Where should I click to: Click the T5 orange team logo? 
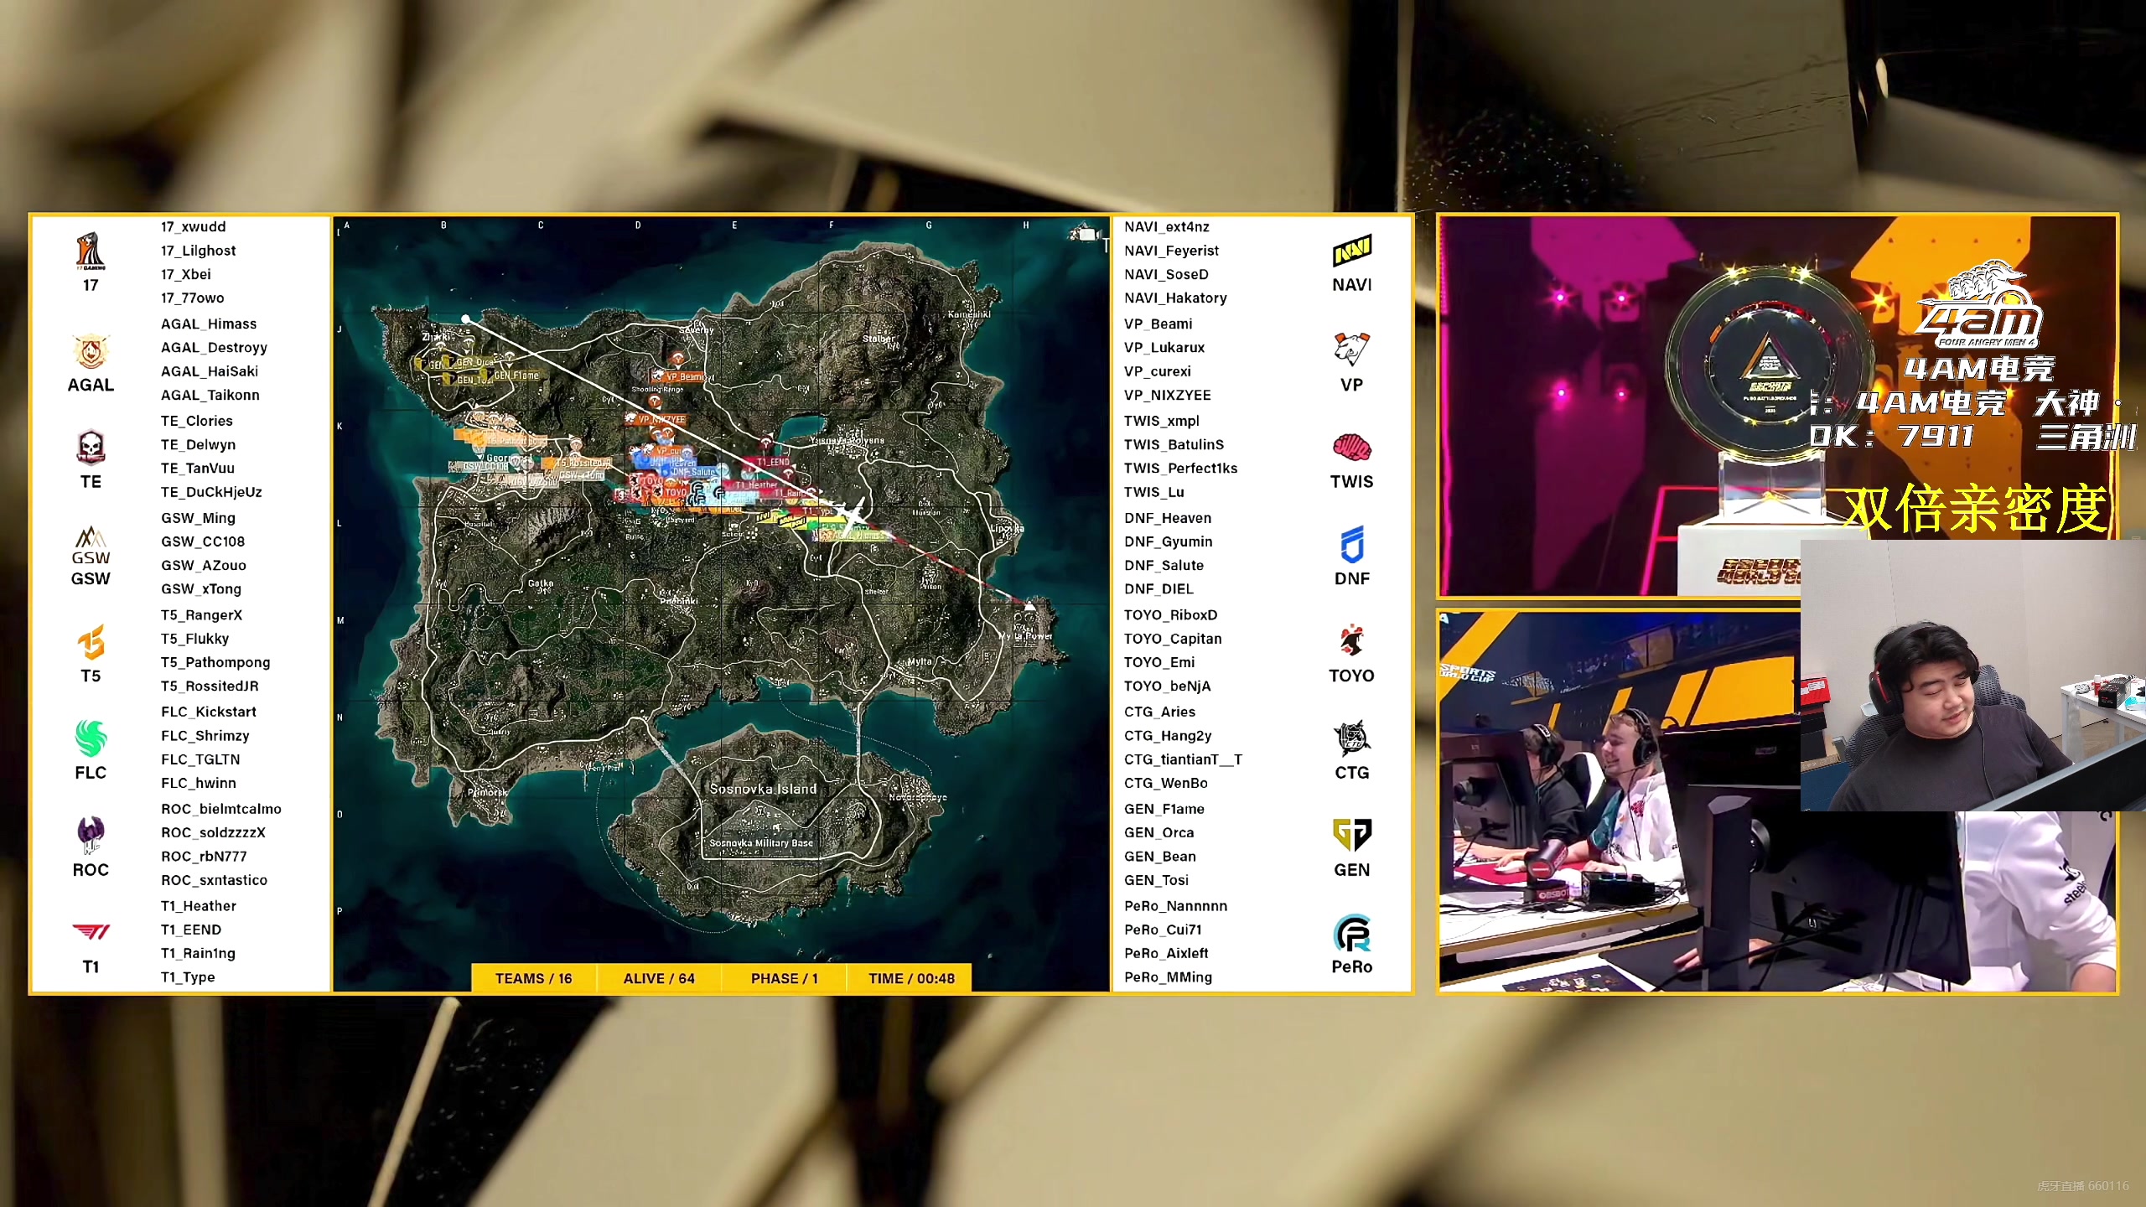coord(91,642)
